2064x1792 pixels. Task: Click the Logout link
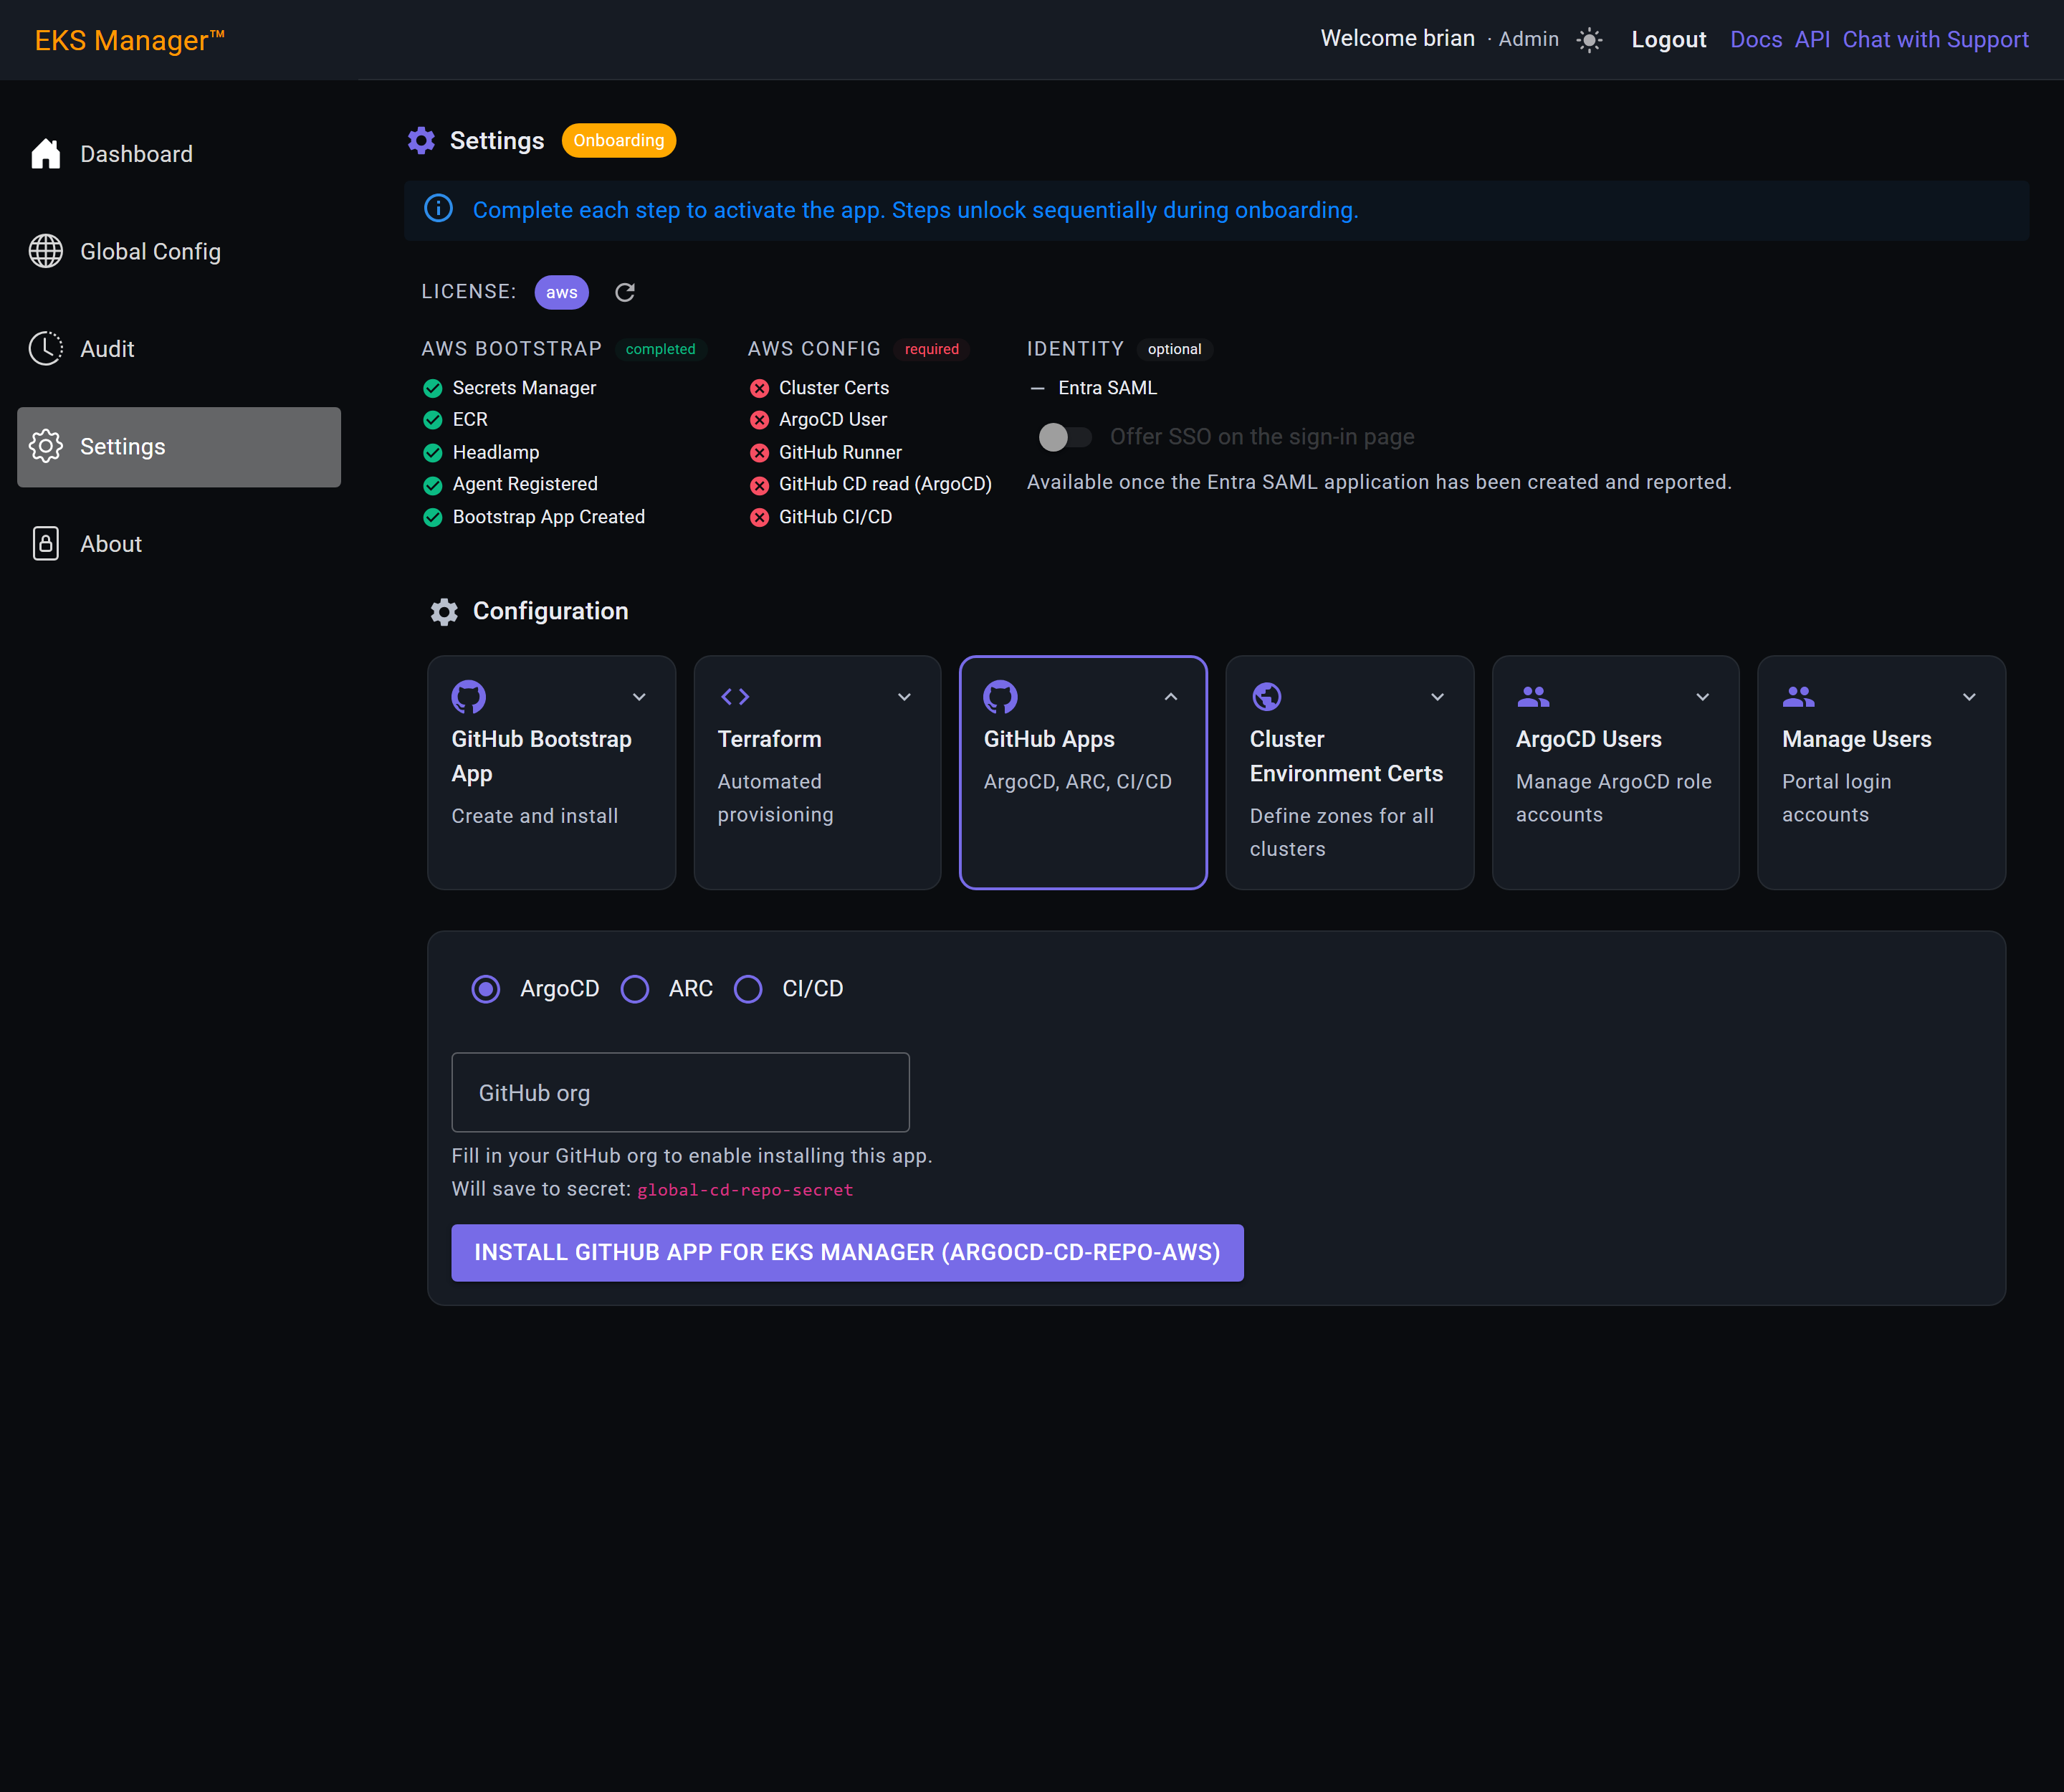[1668, 40]
